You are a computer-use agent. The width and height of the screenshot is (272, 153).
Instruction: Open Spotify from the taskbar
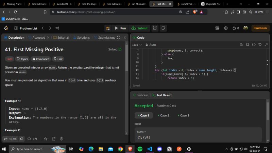140,149
